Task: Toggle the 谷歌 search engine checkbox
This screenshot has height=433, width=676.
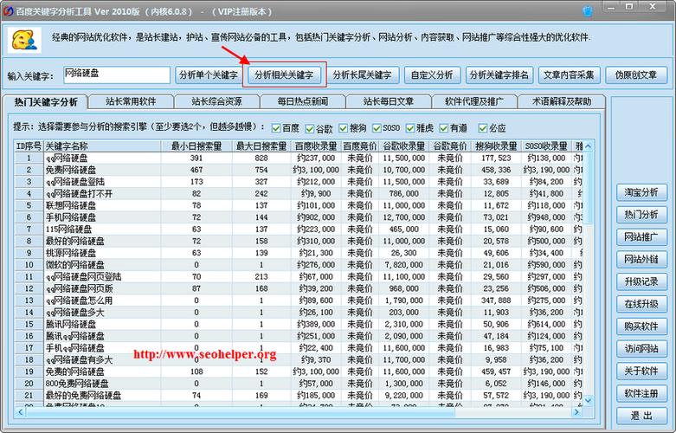Action: [310, 128]
